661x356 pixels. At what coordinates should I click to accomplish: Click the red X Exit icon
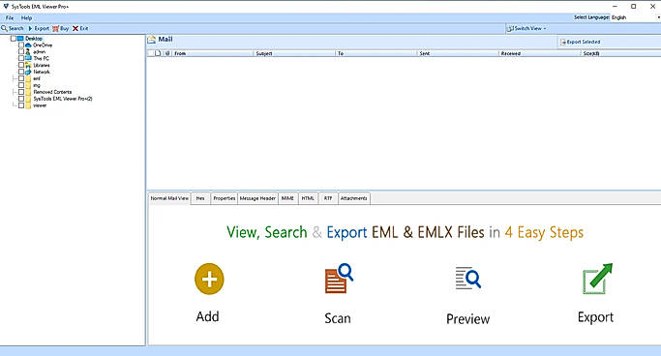(x=75, y=28)
